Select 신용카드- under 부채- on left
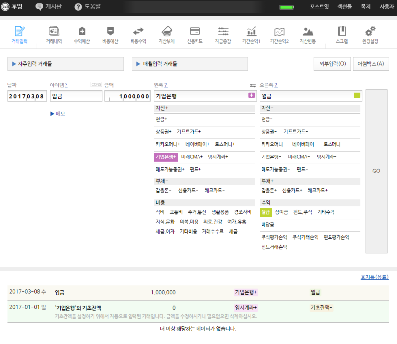The image size is (397, 344). [x=188, y=190]
